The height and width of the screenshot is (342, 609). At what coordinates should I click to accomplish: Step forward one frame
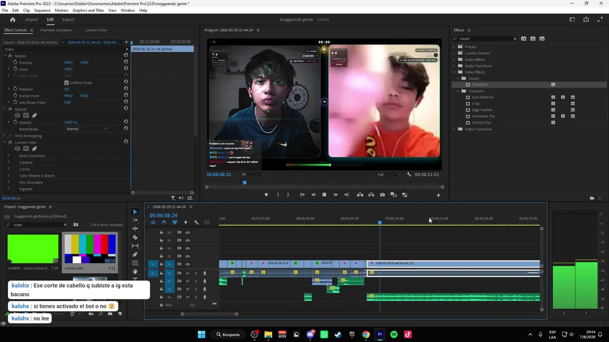pos(335,195)
